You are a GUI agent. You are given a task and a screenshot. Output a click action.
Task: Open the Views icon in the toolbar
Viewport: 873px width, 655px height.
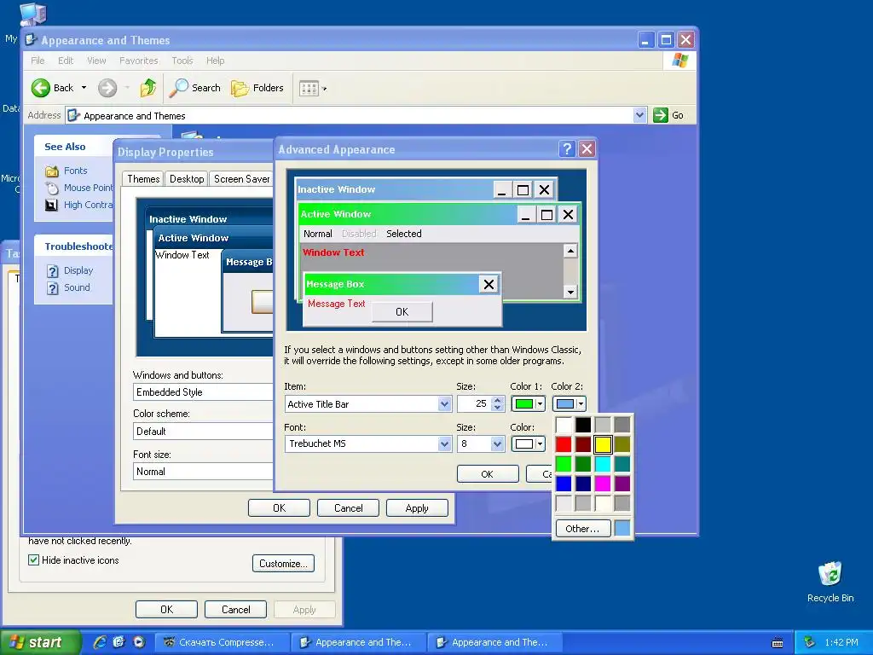click(309, 88)
